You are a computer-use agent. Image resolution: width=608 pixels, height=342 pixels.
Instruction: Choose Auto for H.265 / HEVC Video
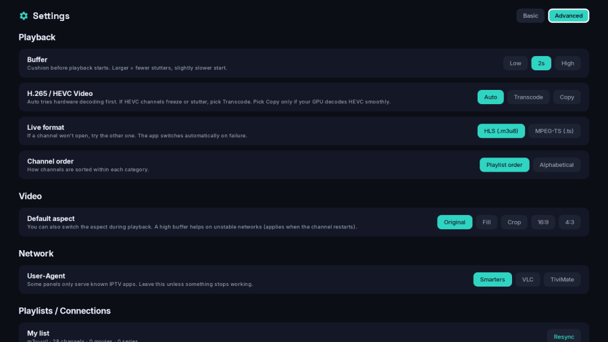[490, 97]
